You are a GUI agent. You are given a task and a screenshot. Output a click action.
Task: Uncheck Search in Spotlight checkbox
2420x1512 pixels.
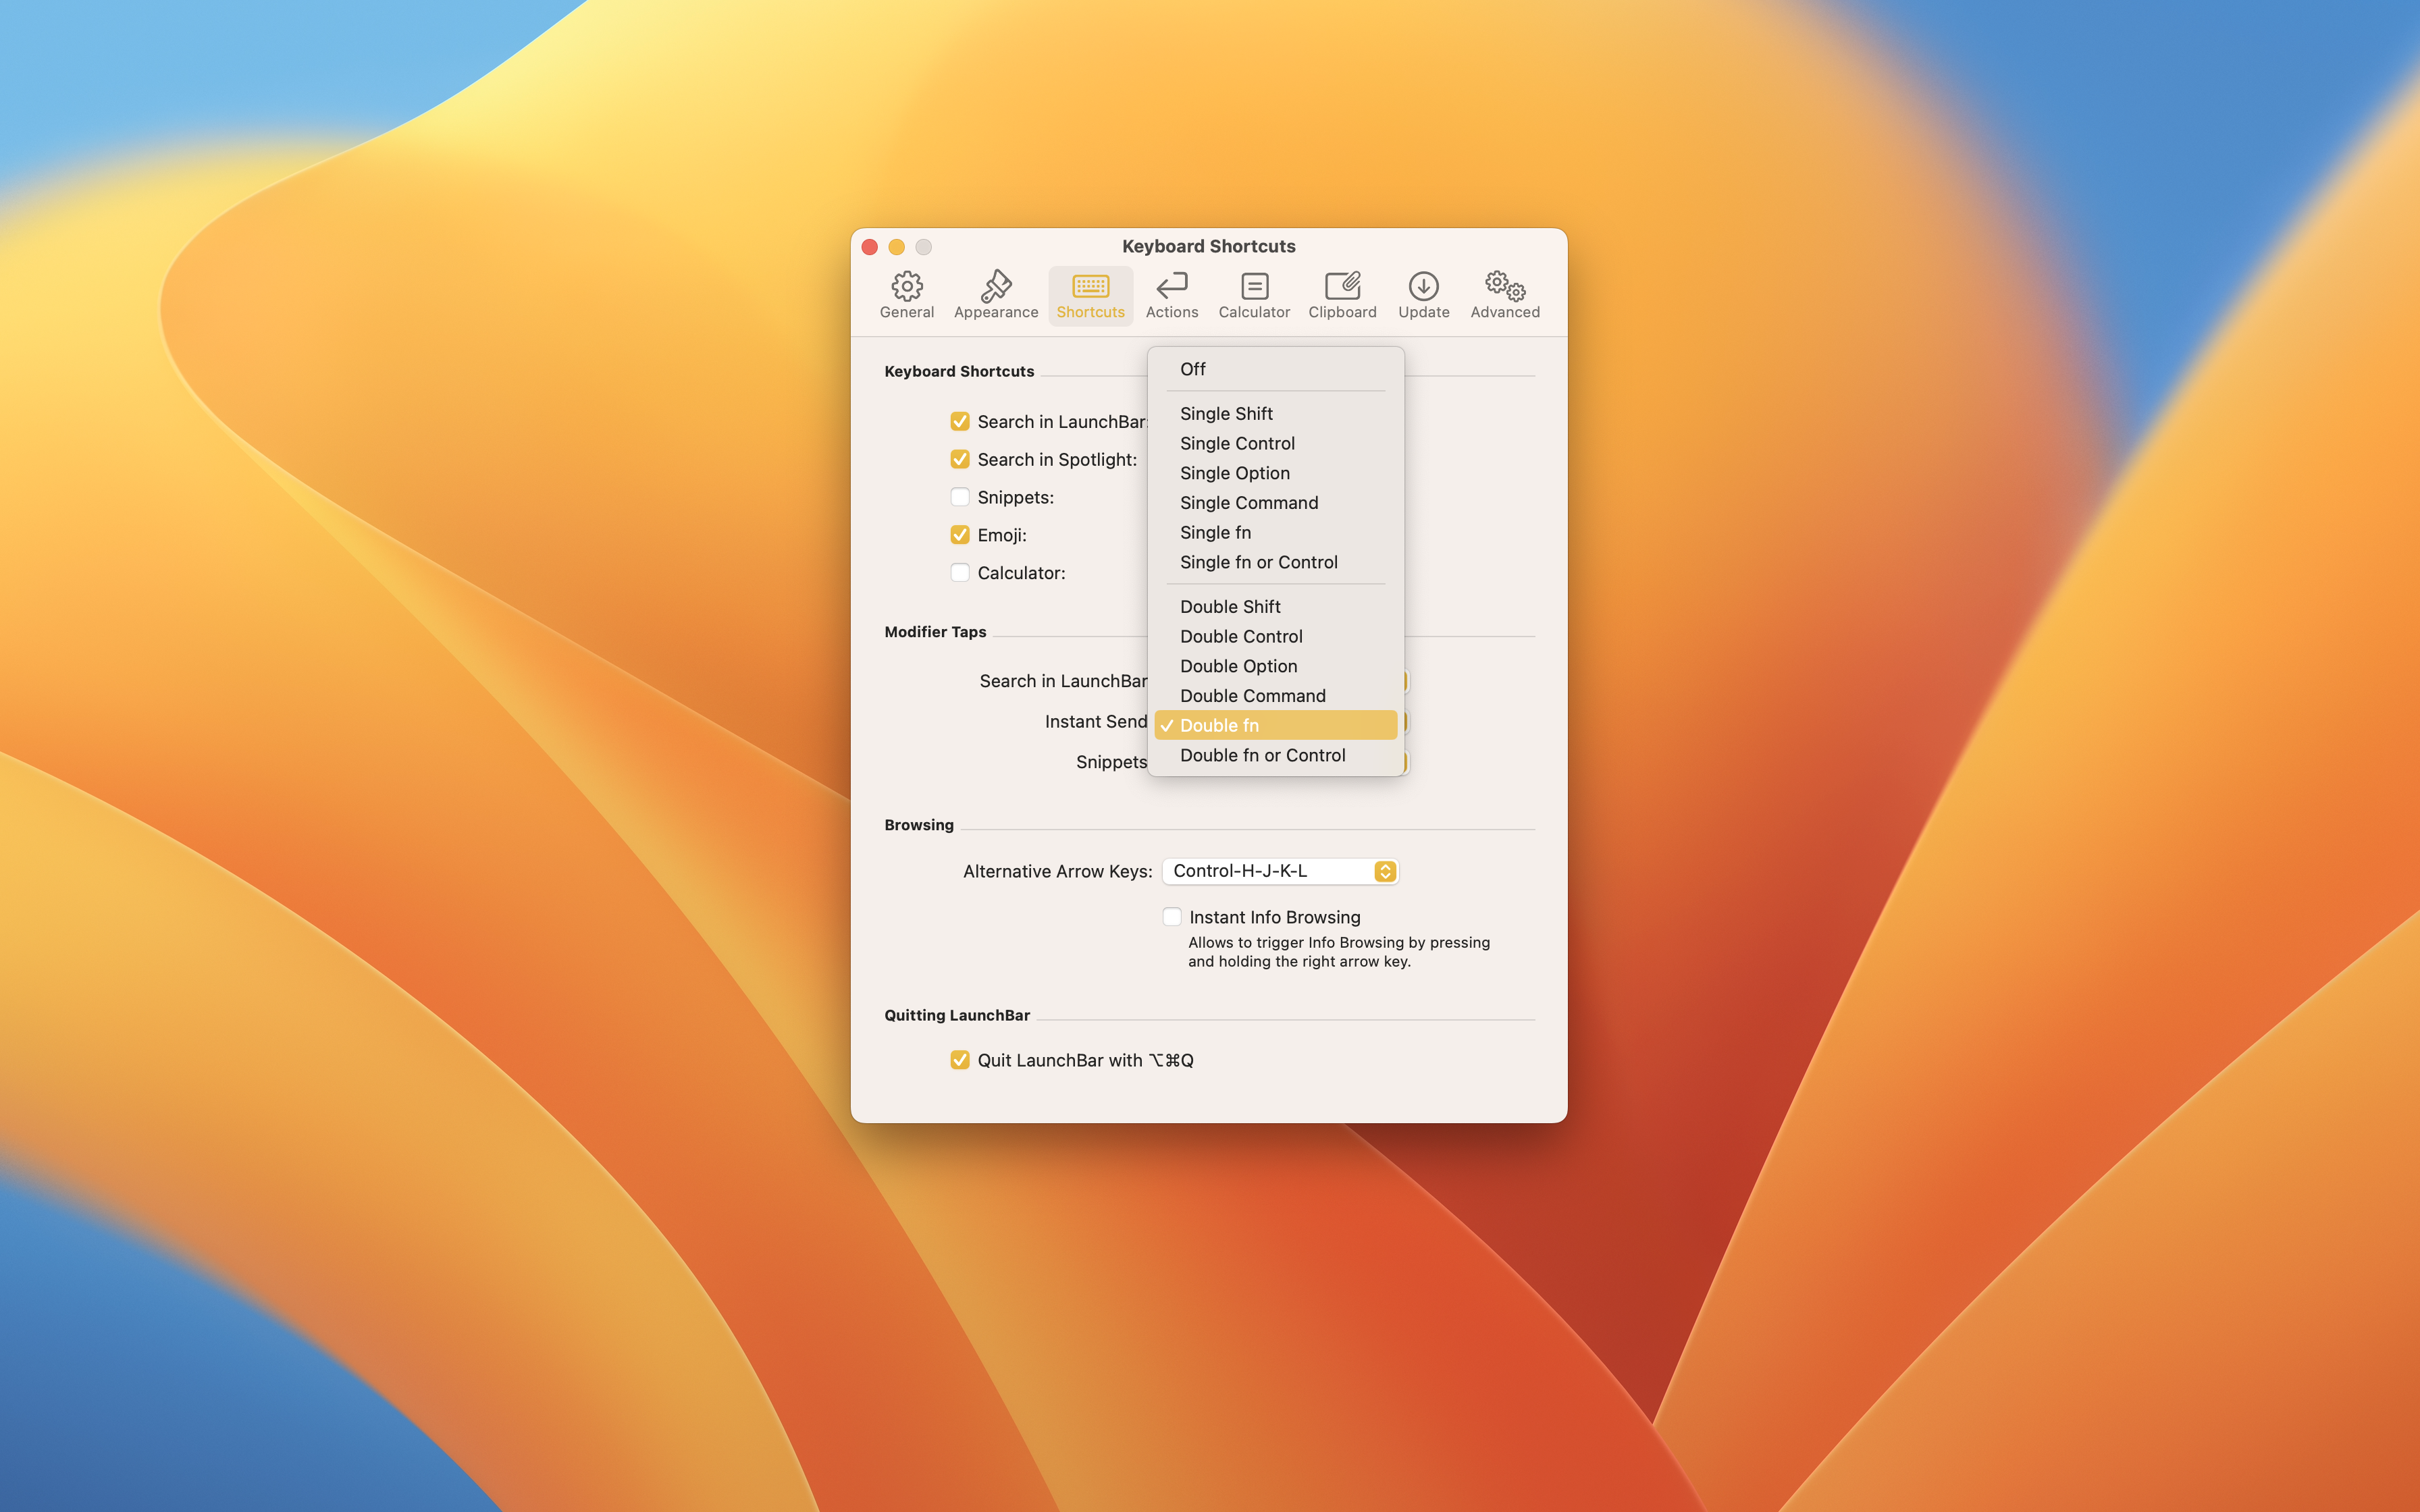(x=960, y=459)
